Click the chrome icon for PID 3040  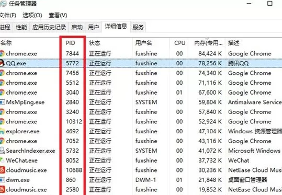[2, 93]
